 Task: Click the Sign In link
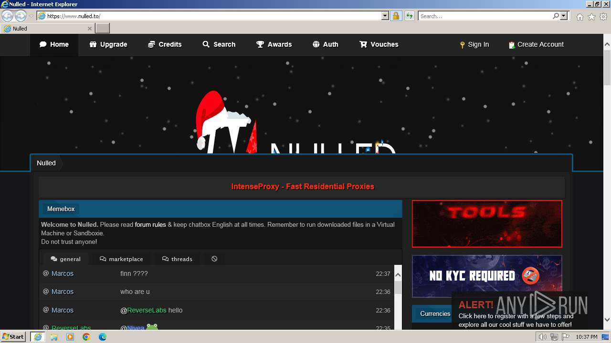[474, 44]
